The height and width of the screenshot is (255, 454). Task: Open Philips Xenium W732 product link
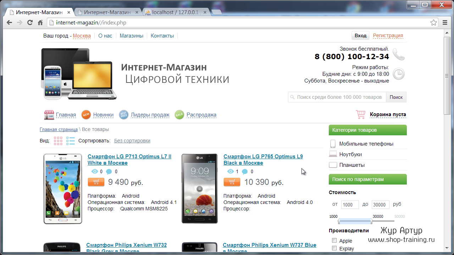[126, 248]
